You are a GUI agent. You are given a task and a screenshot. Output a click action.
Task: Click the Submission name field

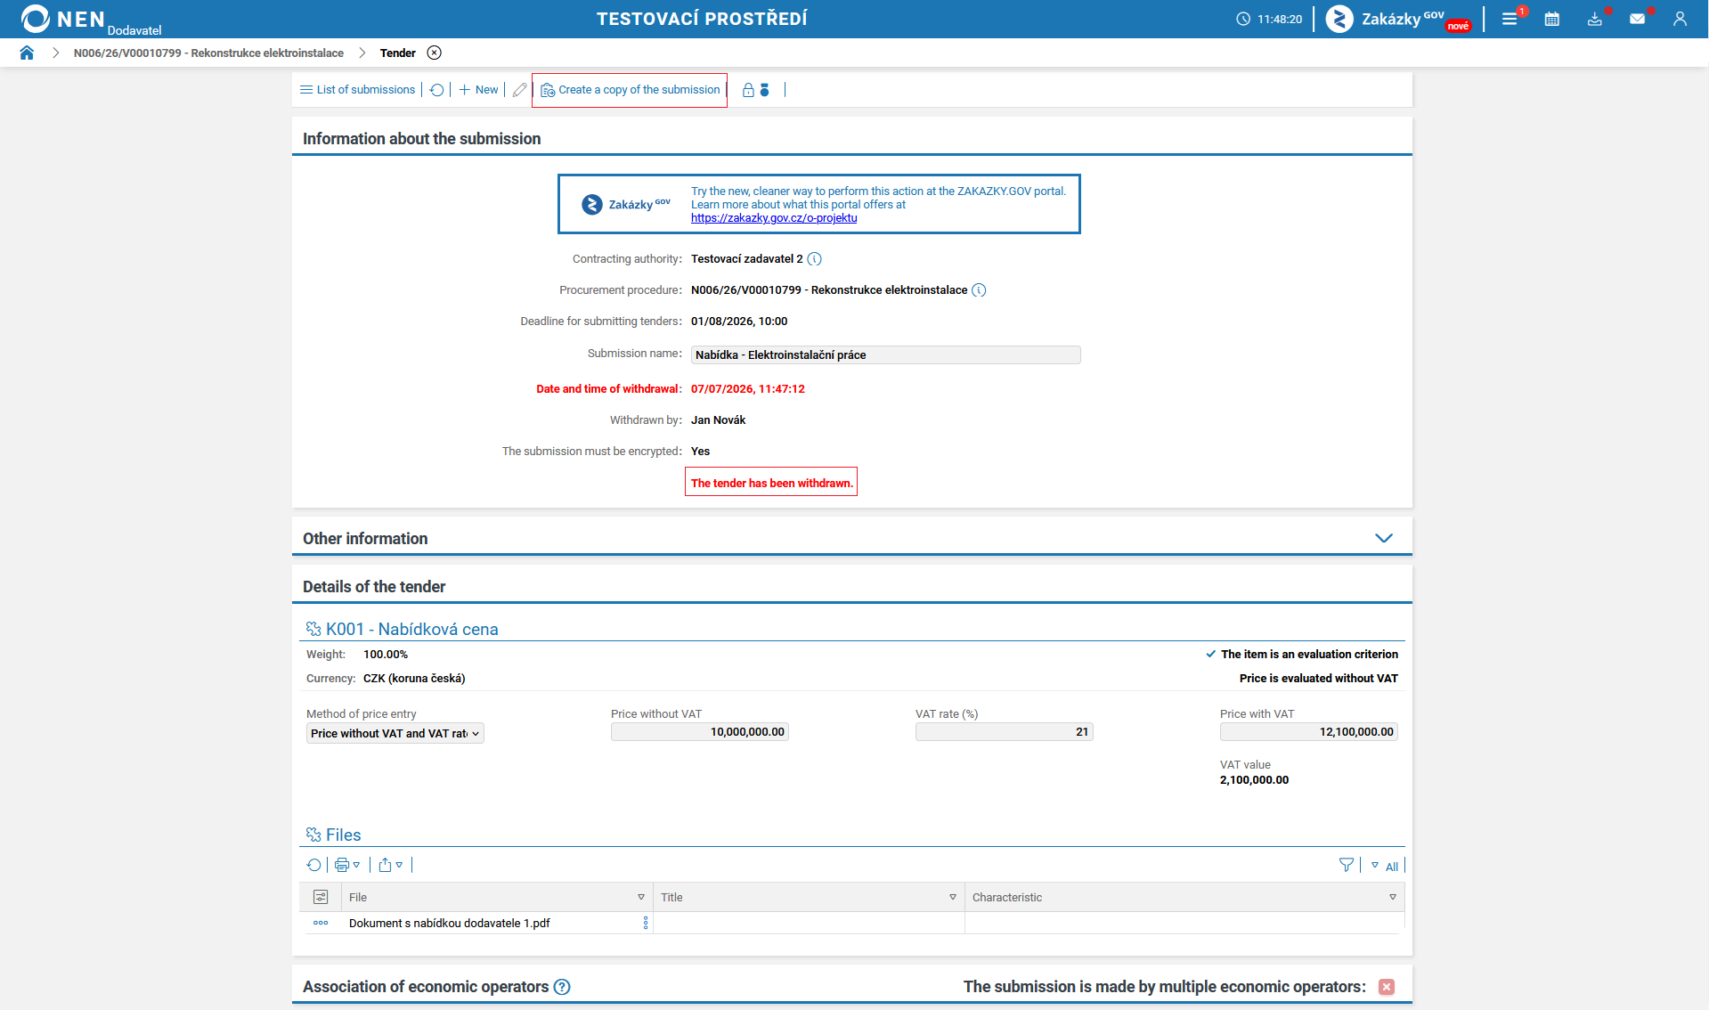(x=886, y=354)
